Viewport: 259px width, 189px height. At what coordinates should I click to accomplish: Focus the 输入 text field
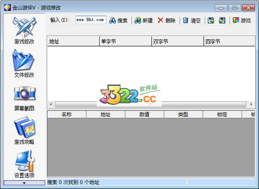91,20
